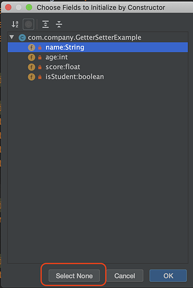The width and height of the screenshot is (193, 288).
Task: Click the dialog title bar text
Action: 101,8
